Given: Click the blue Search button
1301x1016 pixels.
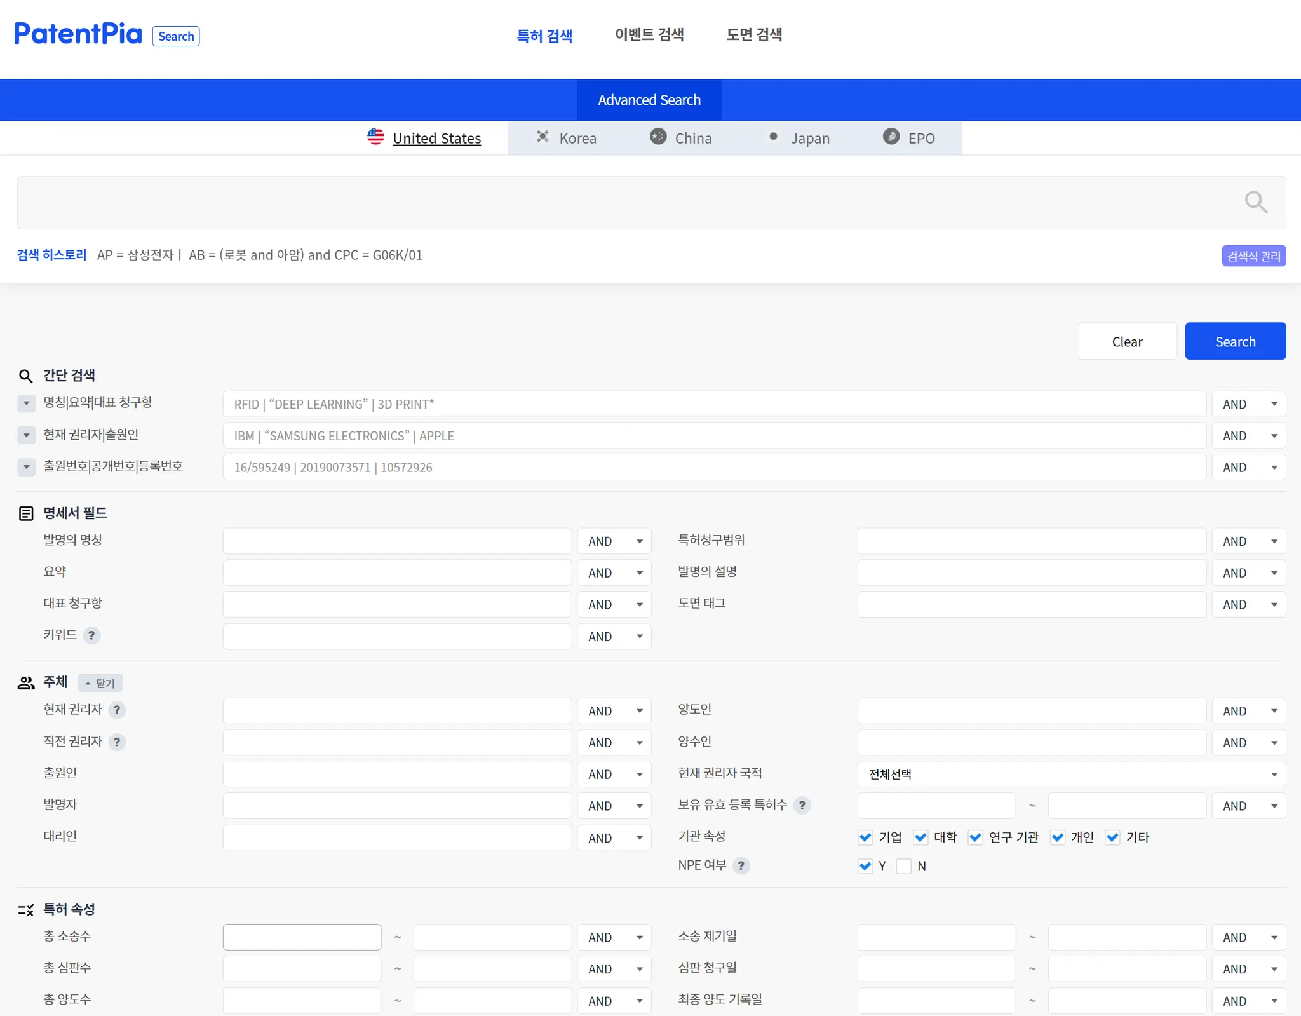Looking at the screenshot, I should pyautogui.click(x=1235, y=341).
